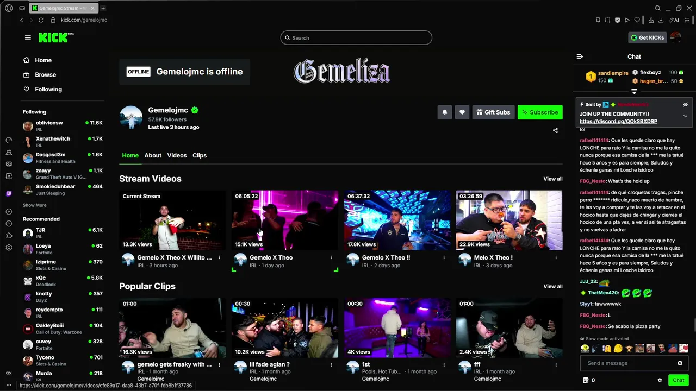
Task: Click the green Subscribe button
Action: click(540, 112)
